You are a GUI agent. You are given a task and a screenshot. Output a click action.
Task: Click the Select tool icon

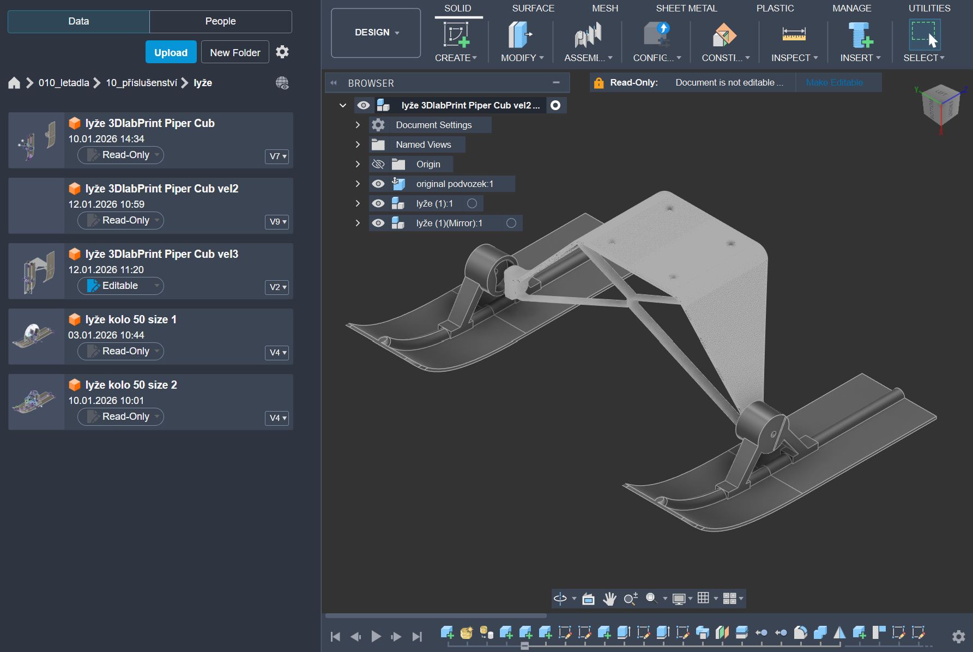924,34
